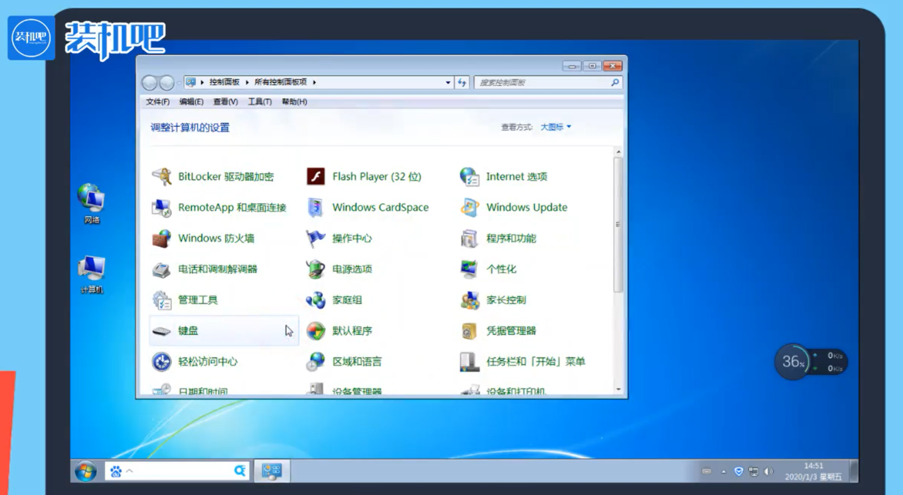Click the 键盘 link text
Screen dimensions: 903x495
point(188,331)
